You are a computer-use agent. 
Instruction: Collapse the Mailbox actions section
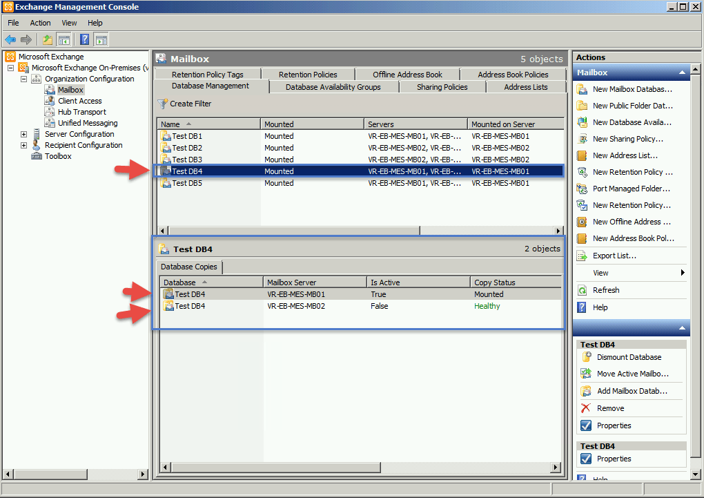(682, 73)
